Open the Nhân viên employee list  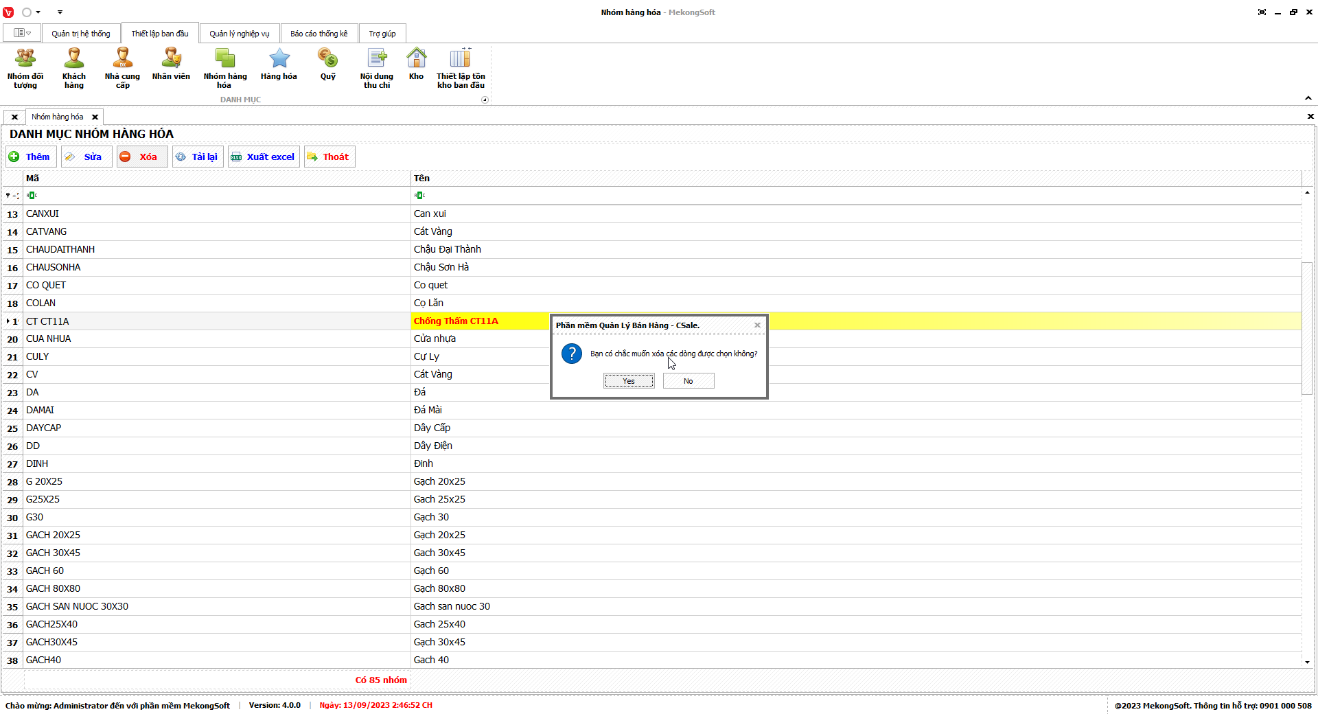171,65
